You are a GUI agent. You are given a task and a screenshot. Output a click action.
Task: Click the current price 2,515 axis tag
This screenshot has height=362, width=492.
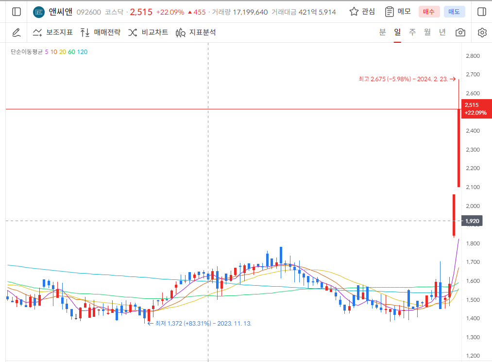(476, 109)
